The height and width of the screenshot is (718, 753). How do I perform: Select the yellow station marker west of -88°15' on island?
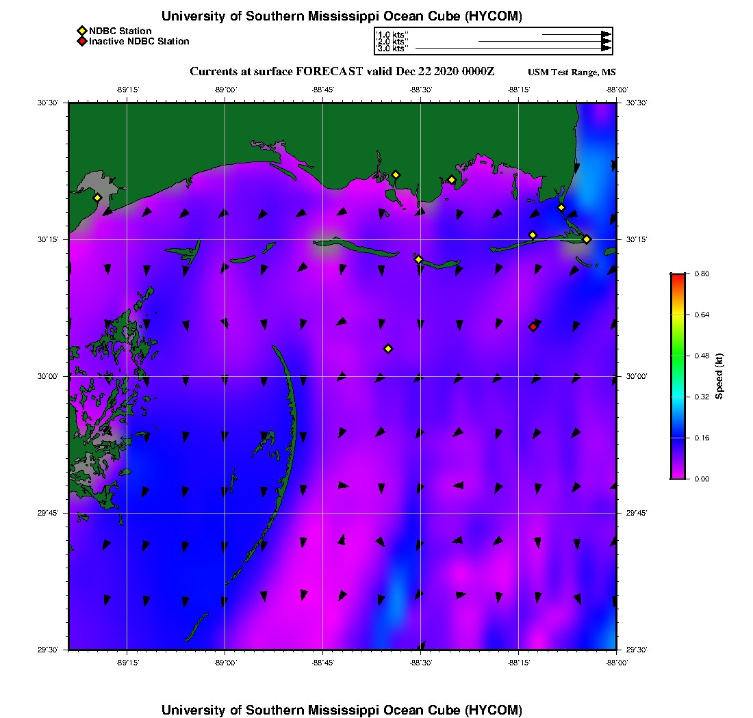click(533, 235)
